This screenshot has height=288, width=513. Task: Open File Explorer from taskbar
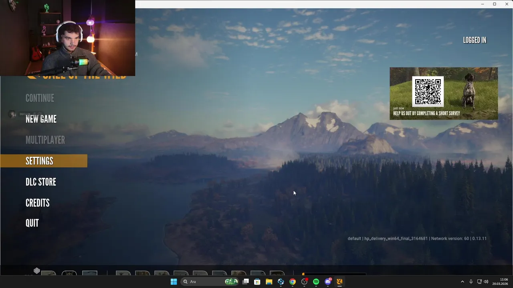coord(269,282)
